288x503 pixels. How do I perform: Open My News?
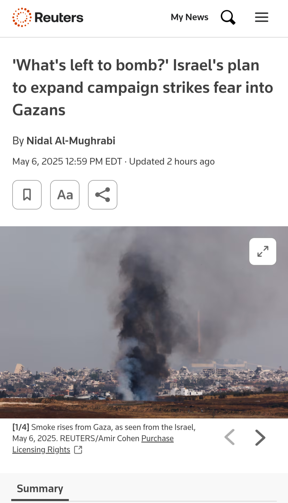(189, 17)
